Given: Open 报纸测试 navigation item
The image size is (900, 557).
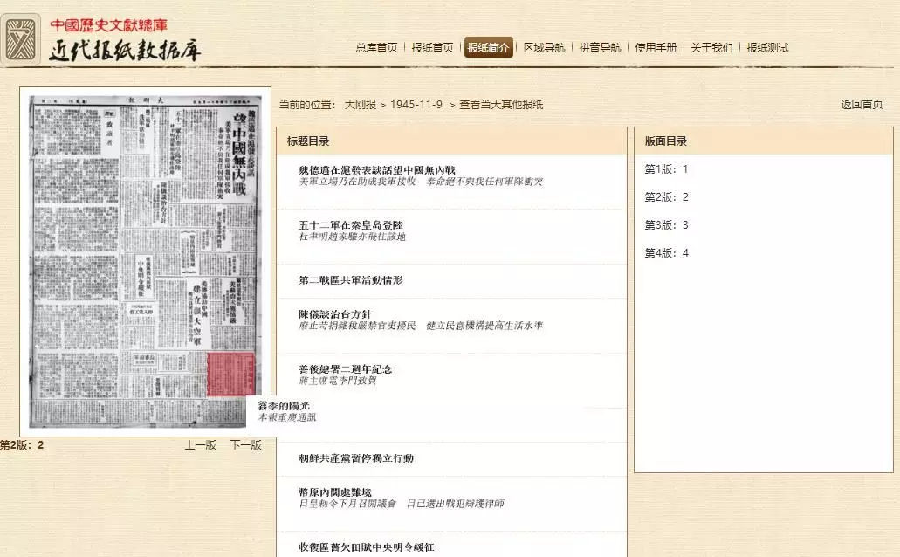Looking at the screenshot, I should pos(767,48).
